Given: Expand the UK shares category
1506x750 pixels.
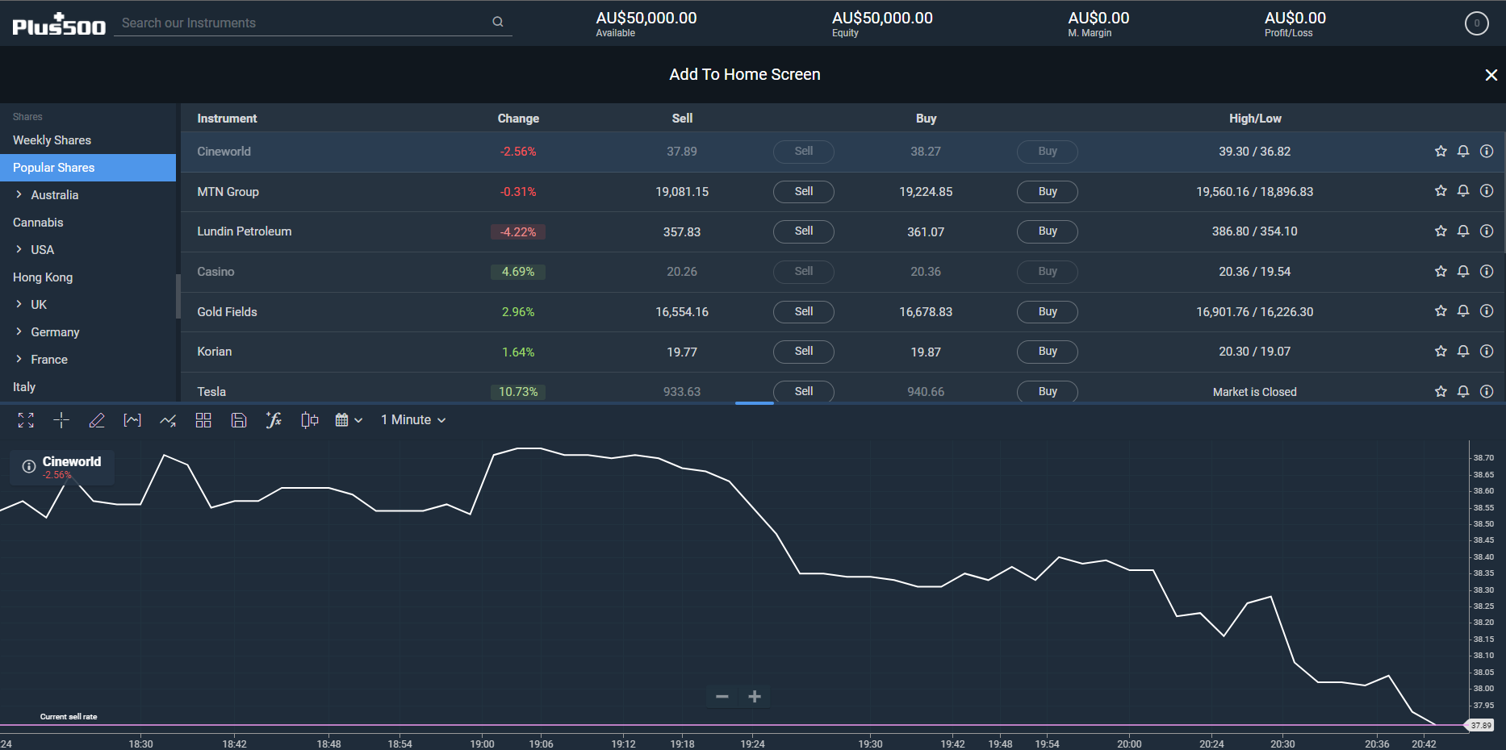Looking at the screenshot, I should coord(19,305).
